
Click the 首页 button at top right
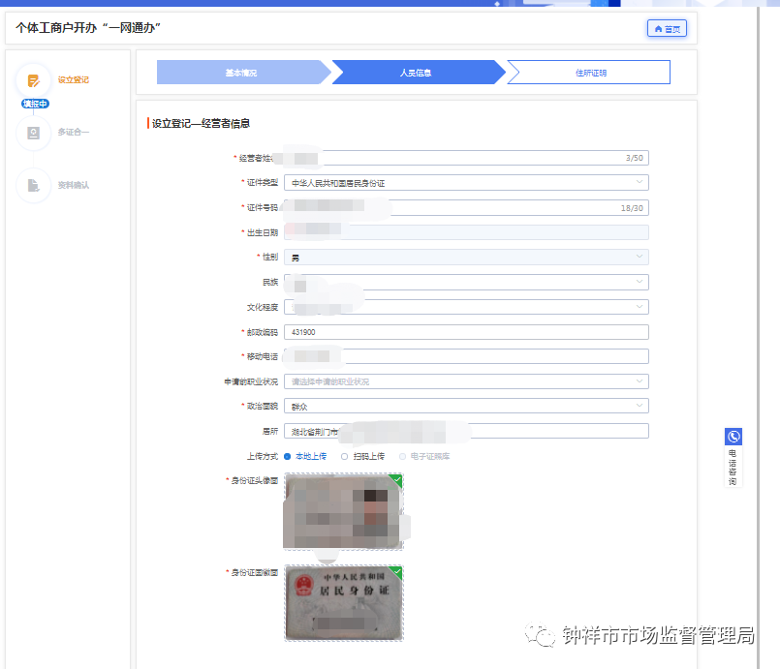pyautogui.click(x=667, y=29)
